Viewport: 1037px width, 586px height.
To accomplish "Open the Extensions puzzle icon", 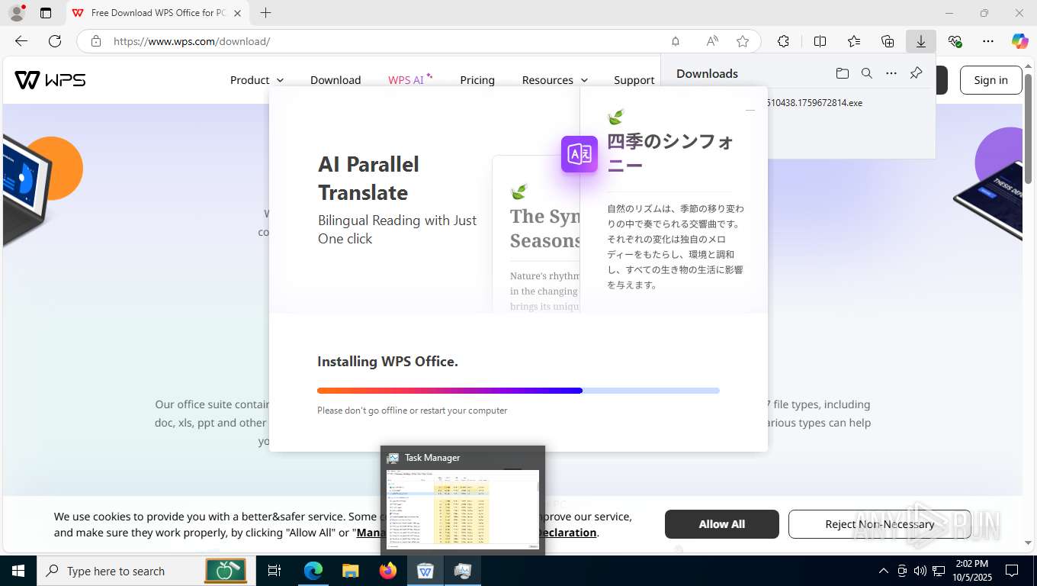I will tap(783, 41).
